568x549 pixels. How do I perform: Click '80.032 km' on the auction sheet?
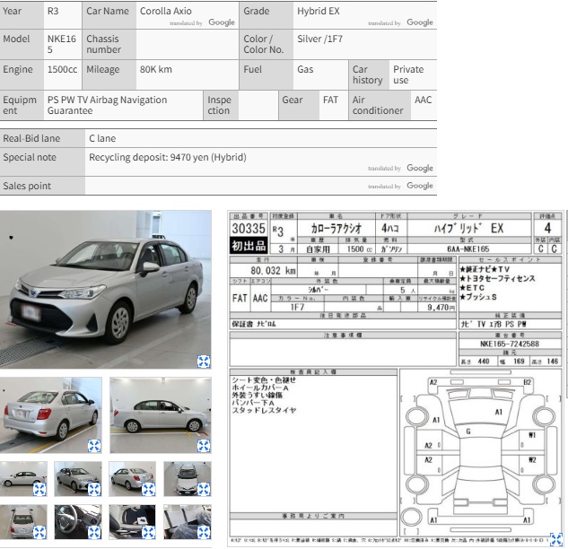click(x=273, y=271)
